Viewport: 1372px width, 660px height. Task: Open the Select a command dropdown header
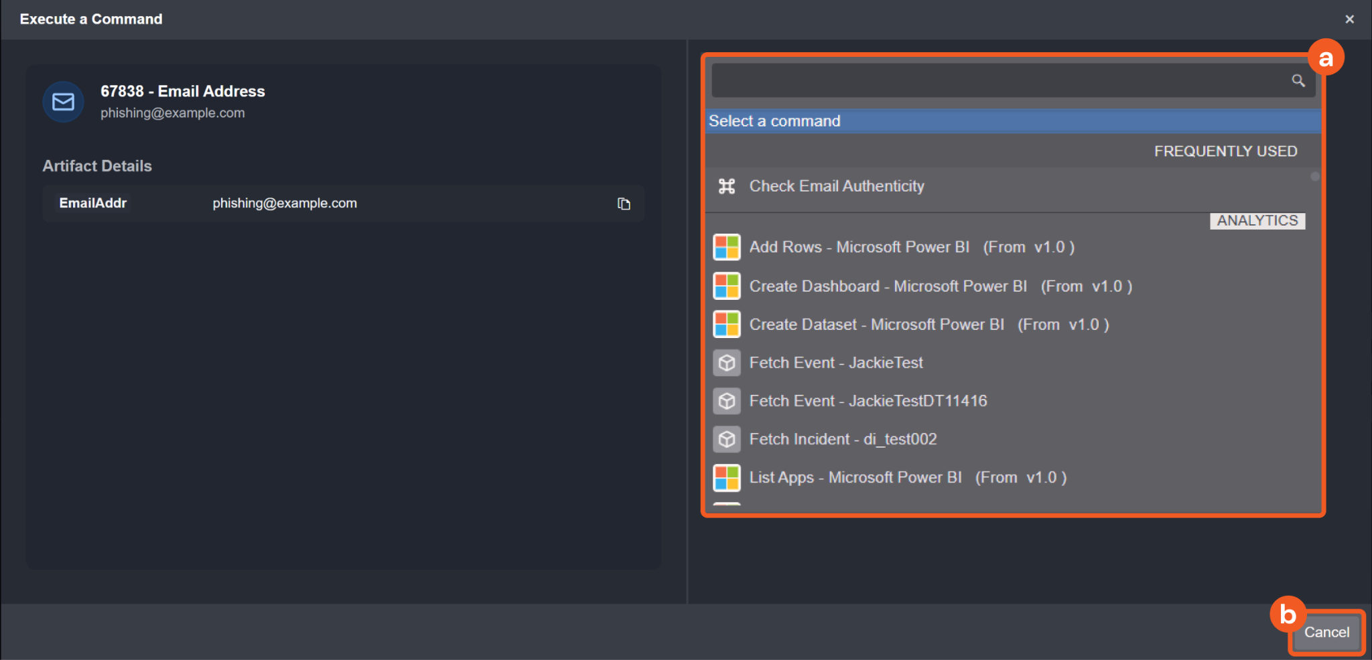(x=1012, y=121)
